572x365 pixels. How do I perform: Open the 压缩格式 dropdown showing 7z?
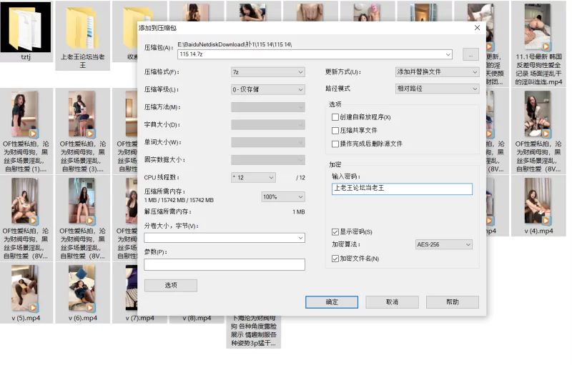[267, 72]
